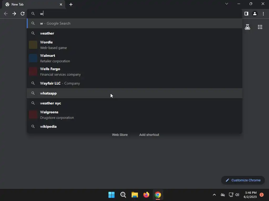Click the Customize Chrome button
The height and width of the screenshot is (201, 269).
click(243, 180)
